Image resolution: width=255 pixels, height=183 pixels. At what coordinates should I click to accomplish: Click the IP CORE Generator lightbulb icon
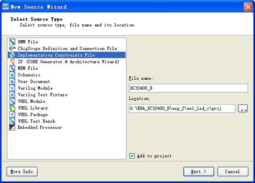[12, 62]
